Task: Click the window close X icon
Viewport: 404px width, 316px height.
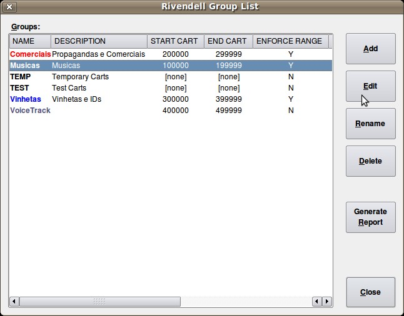Action: pyautogui.click(x=9, y=7)
